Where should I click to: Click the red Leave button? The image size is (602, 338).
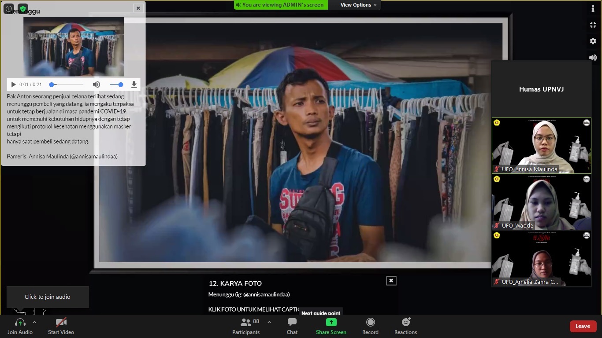tap(583, 326)
